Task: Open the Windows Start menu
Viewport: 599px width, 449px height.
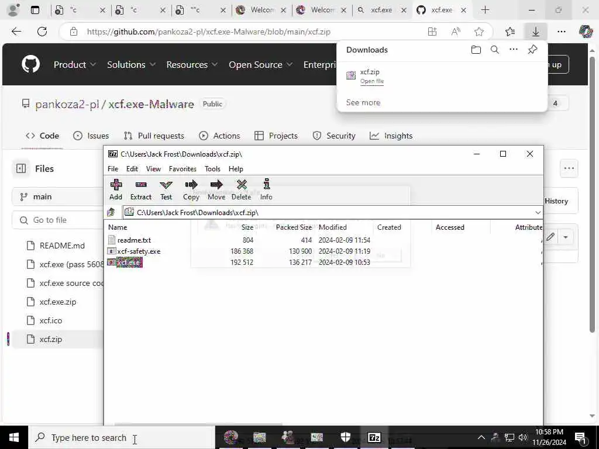Action: click(14, 437)
